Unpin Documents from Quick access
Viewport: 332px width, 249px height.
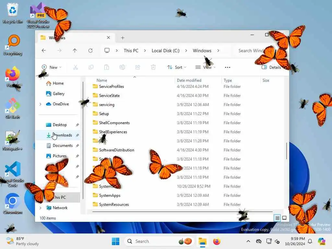point(77,146)
